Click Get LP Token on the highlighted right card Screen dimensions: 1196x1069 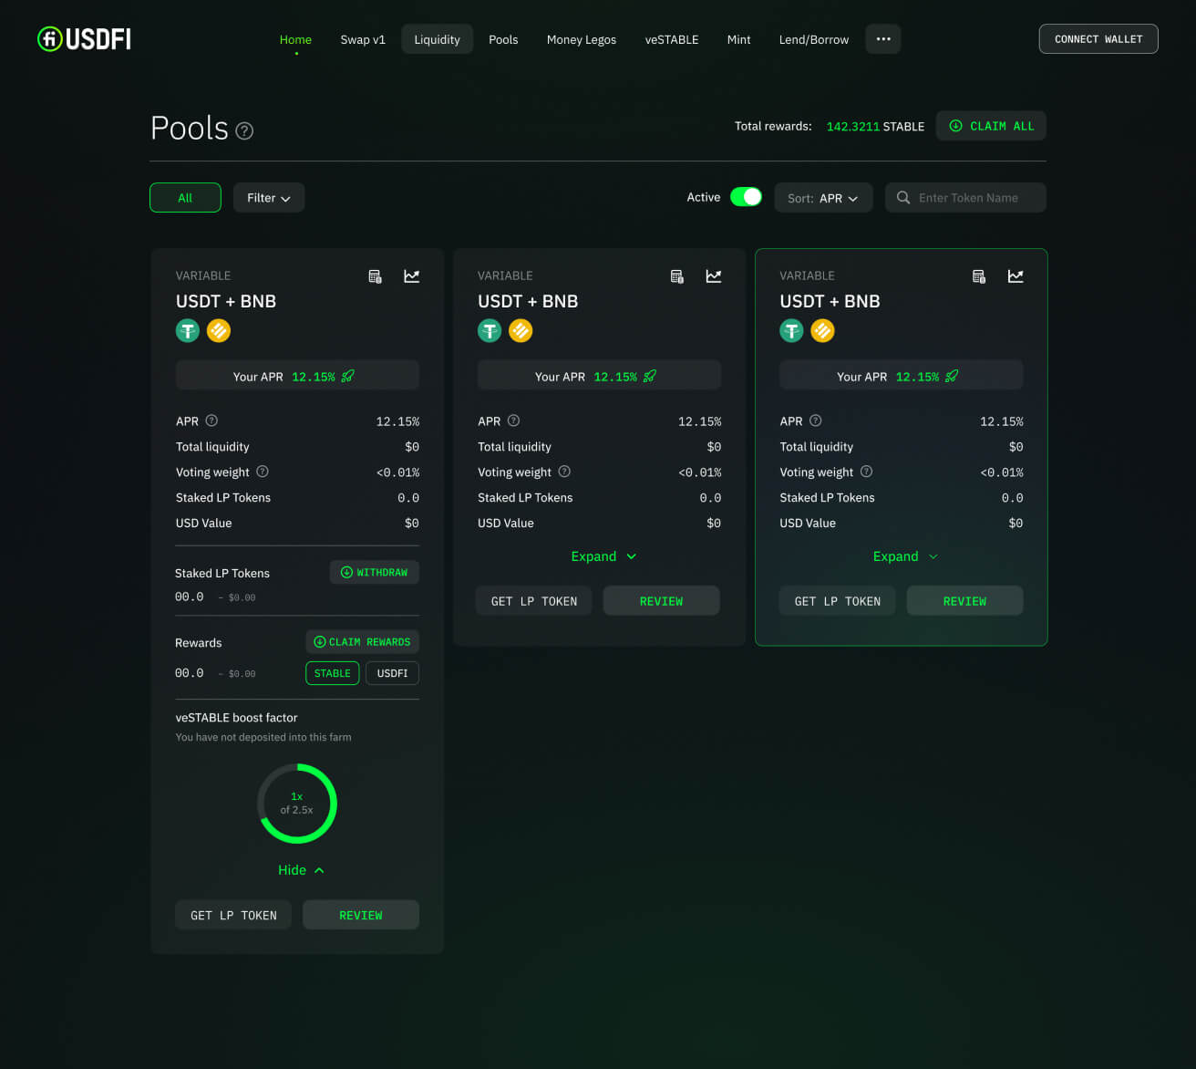pos(838,601)
